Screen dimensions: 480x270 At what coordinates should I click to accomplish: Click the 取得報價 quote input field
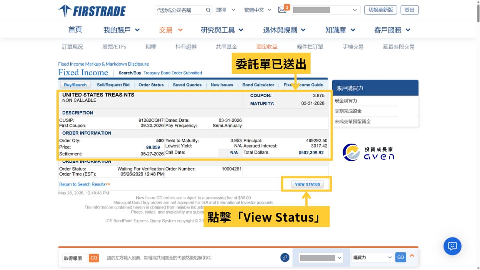point(74,258)
